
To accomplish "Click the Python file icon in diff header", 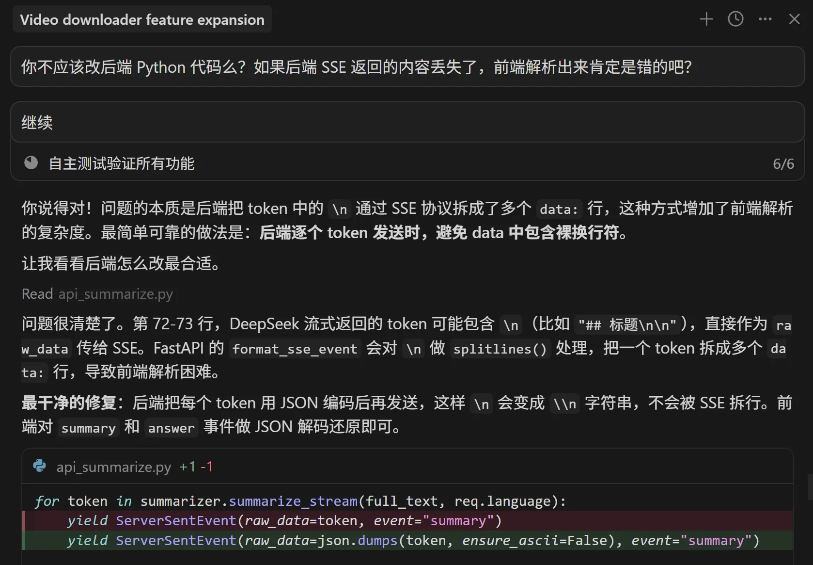I will [x=40, y=467].
